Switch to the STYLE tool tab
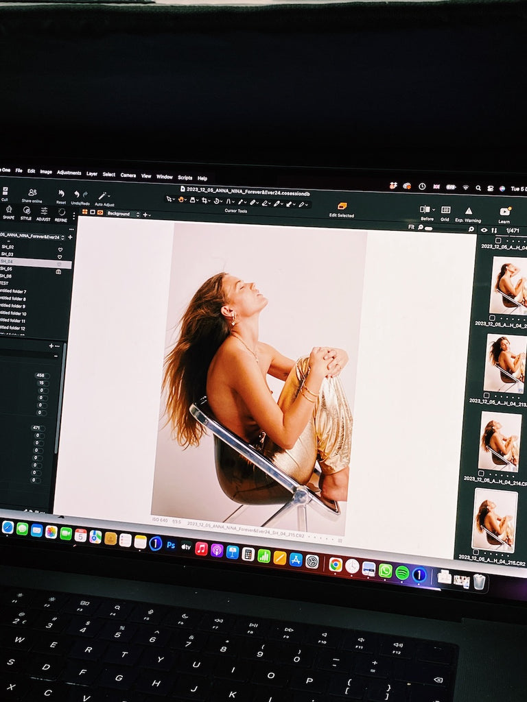 (x=26, y=214)
